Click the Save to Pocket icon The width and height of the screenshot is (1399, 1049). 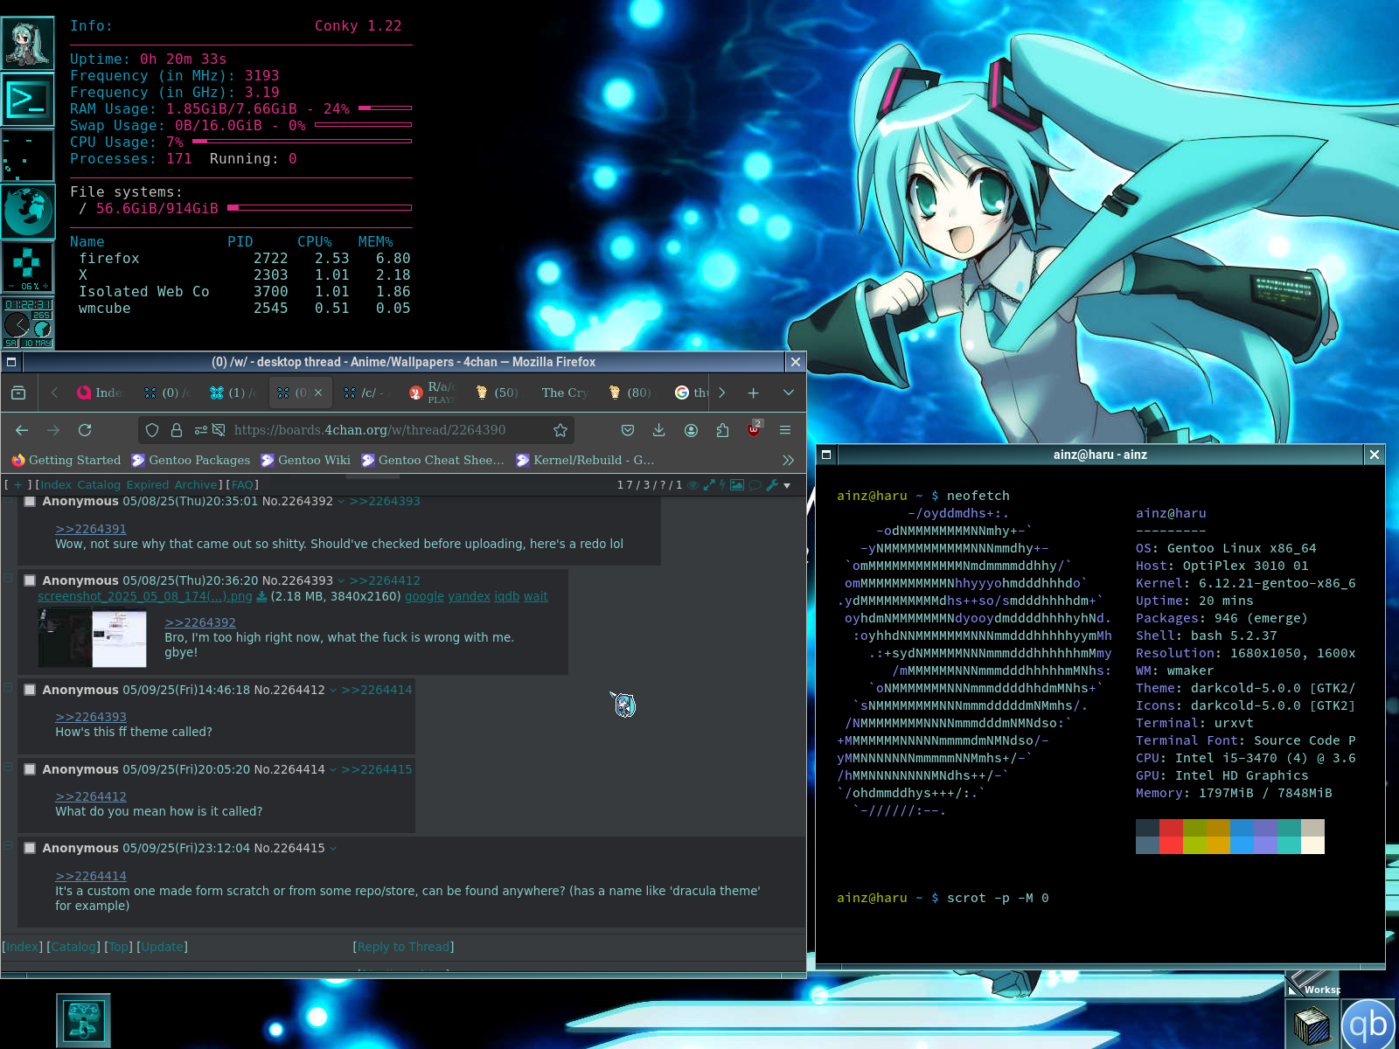click(x=628, y=430)
